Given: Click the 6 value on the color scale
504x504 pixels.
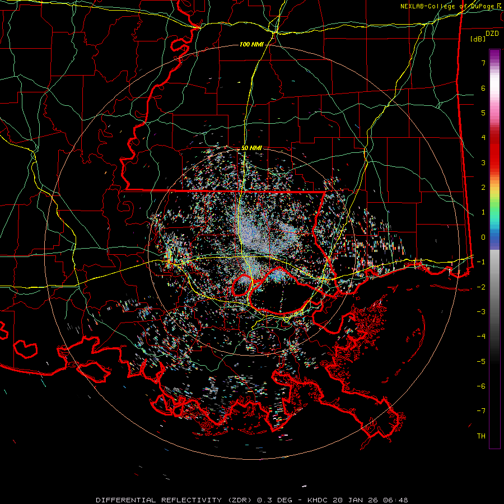Looking at the screenshot, I should 483,88.
